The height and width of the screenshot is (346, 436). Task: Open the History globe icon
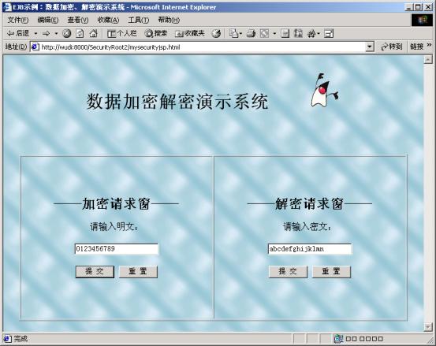click(216, 34)
